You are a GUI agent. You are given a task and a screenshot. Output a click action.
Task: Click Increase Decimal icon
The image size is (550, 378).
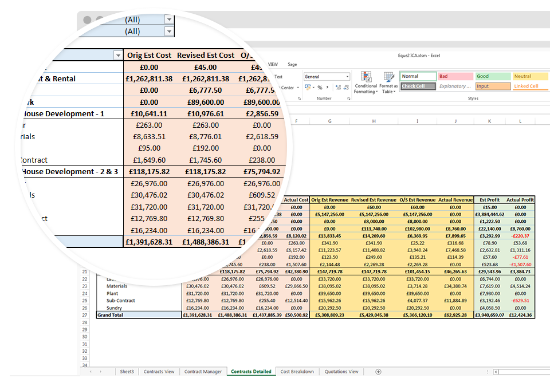(x=336, y=88)
